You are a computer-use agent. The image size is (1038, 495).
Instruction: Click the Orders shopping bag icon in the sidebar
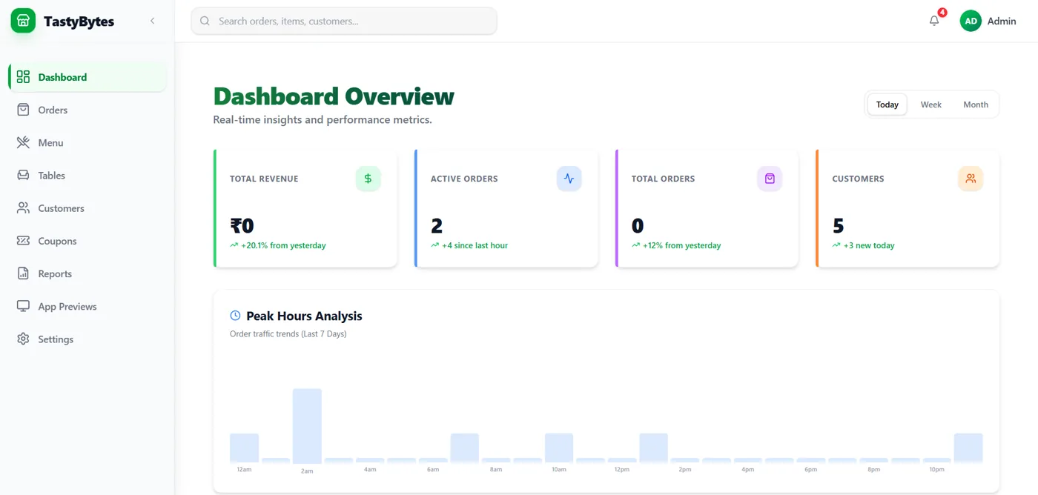point(23,110)
